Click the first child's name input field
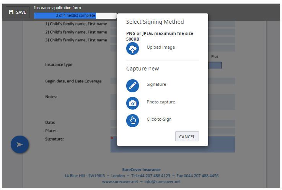 [x=114, y=24]
